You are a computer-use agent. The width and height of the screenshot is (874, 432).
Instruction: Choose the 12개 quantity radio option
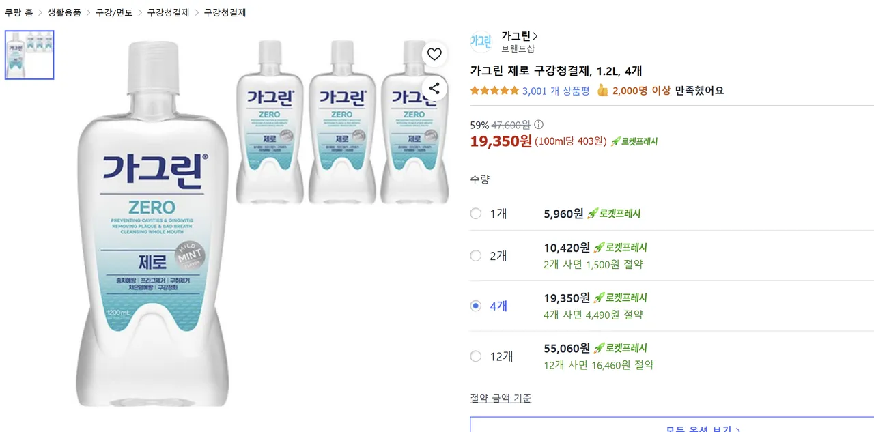[476, 356]
